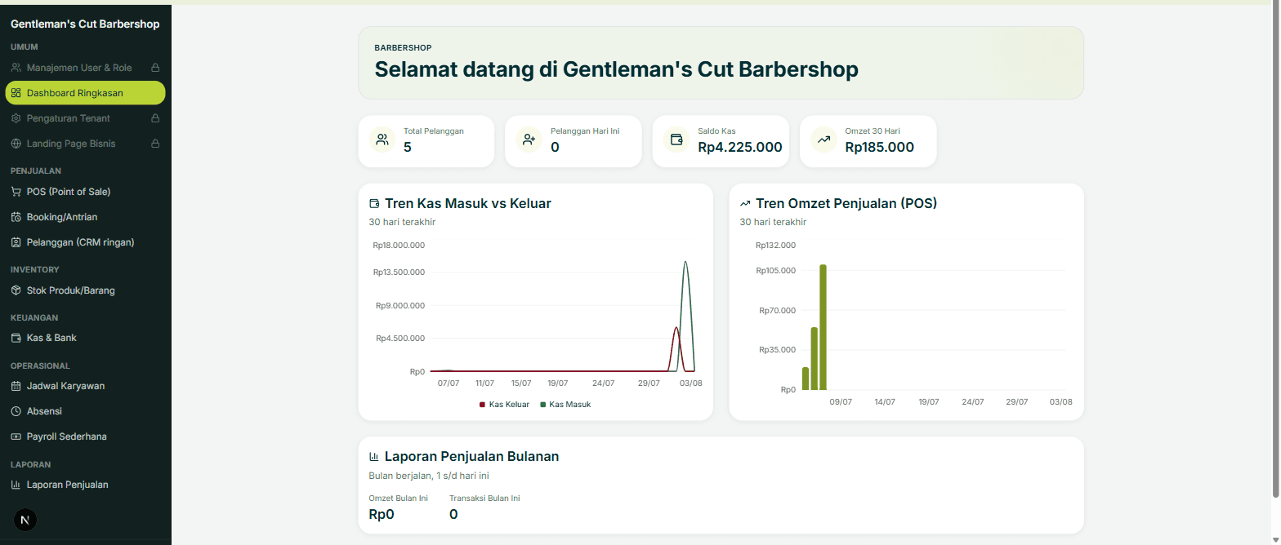This screenshot has height=545, width=1281.
Task: Click the 24/07 date on the kas chart
Action: (x=603, y=383)
